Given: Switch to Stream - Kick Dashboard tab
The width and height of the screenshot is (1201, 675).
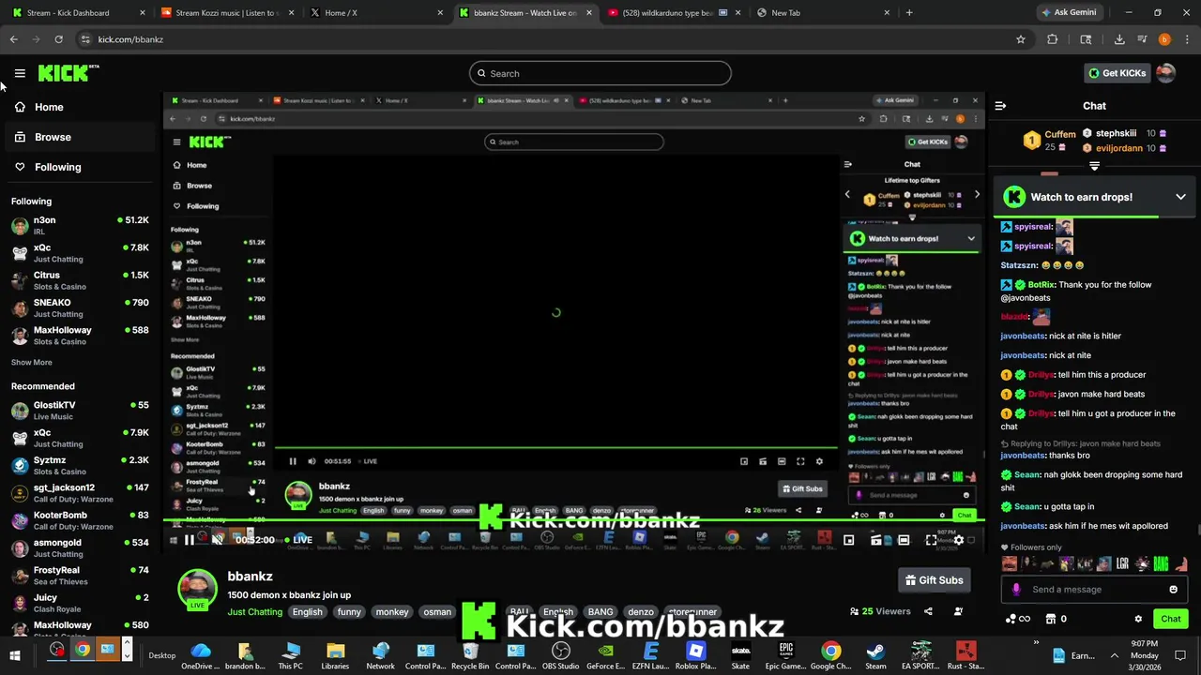Looking at the screenshot, I should click(78, 13).
